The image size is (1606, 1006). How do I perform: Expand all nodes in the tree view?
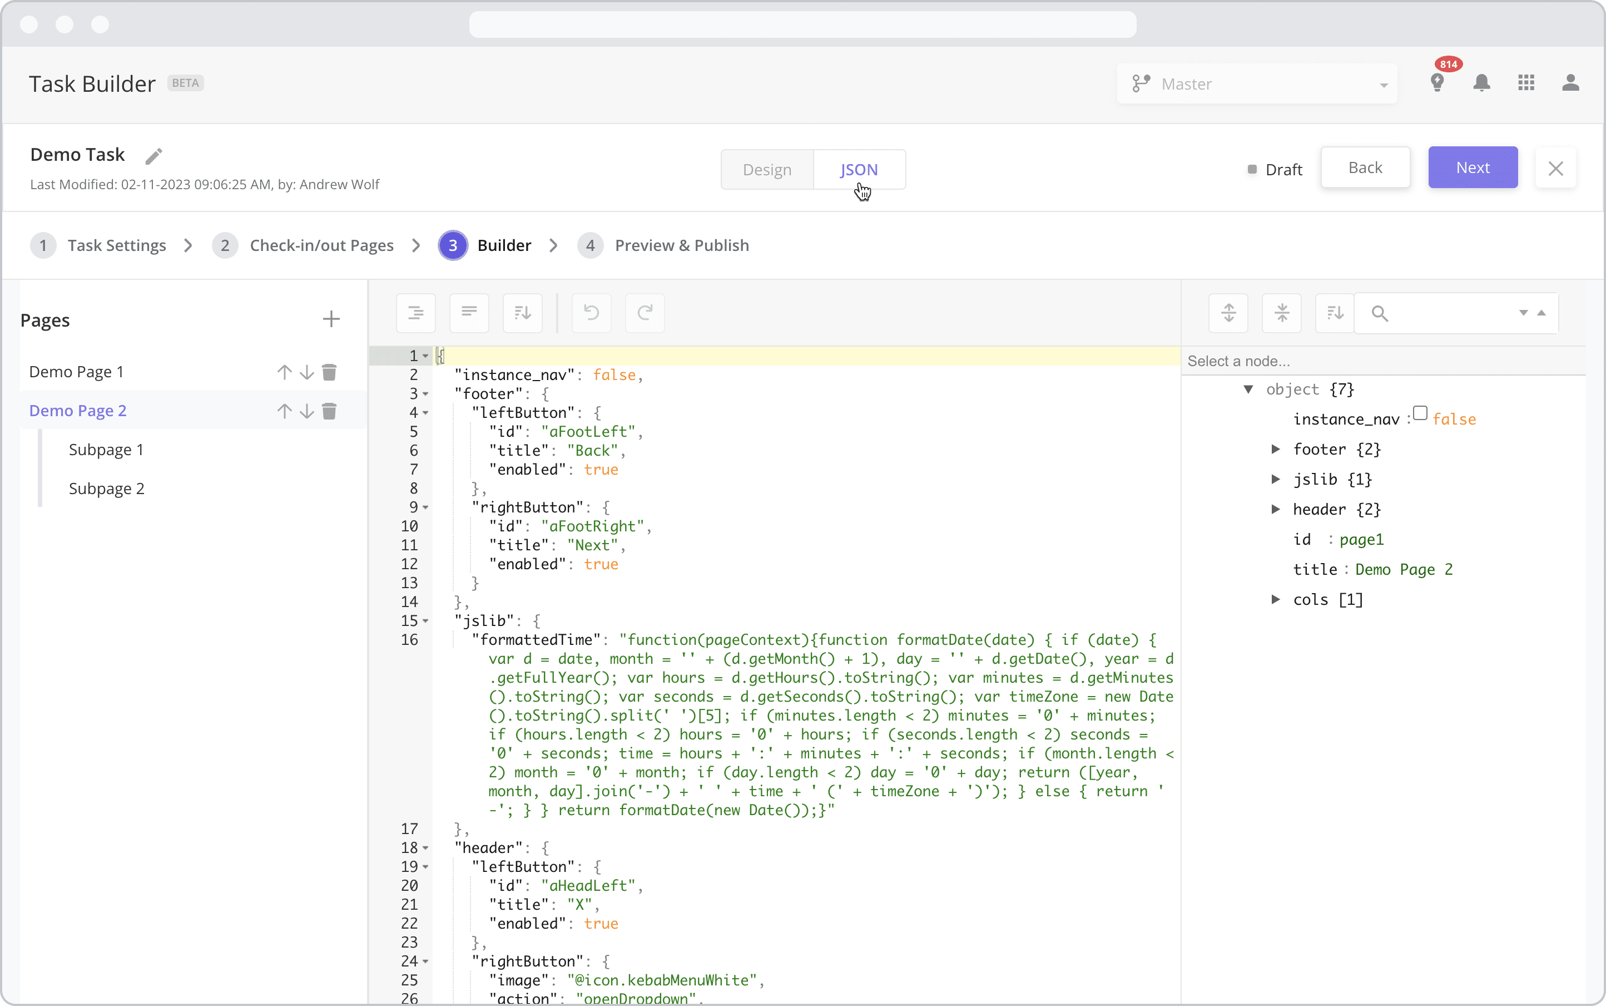tap(1228, 313)
